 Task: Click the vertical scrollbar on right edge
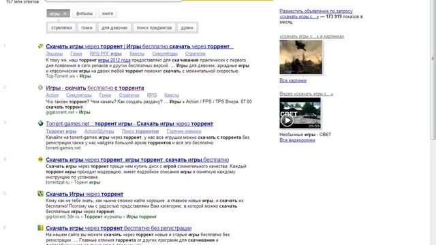(433, 69)
